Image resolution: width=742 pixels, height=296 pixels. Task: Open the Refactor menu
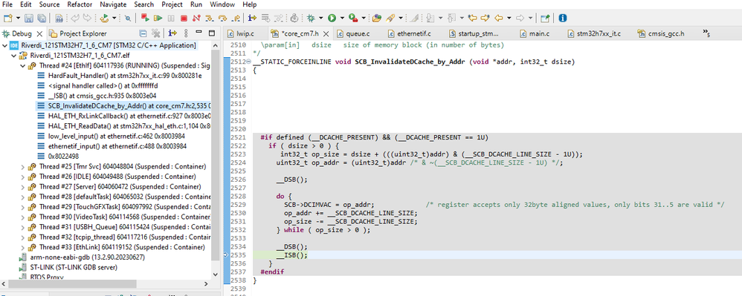click(80, 4)
